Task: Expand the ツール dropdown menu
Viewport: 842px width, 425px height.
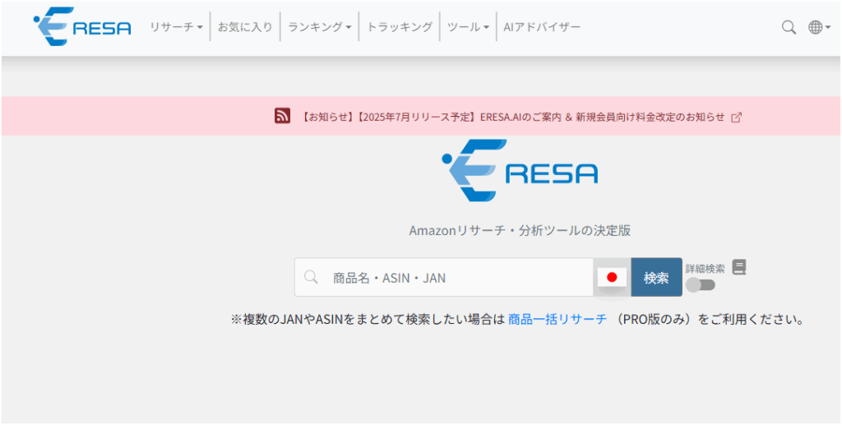Action: coord(468,27)
